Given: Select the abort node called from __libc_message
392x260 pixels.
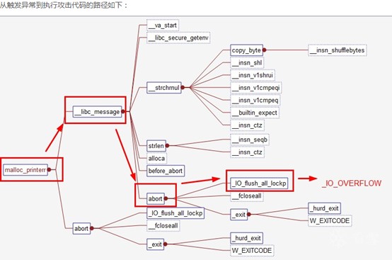Looking at the screenshot, I should (156, 198).
